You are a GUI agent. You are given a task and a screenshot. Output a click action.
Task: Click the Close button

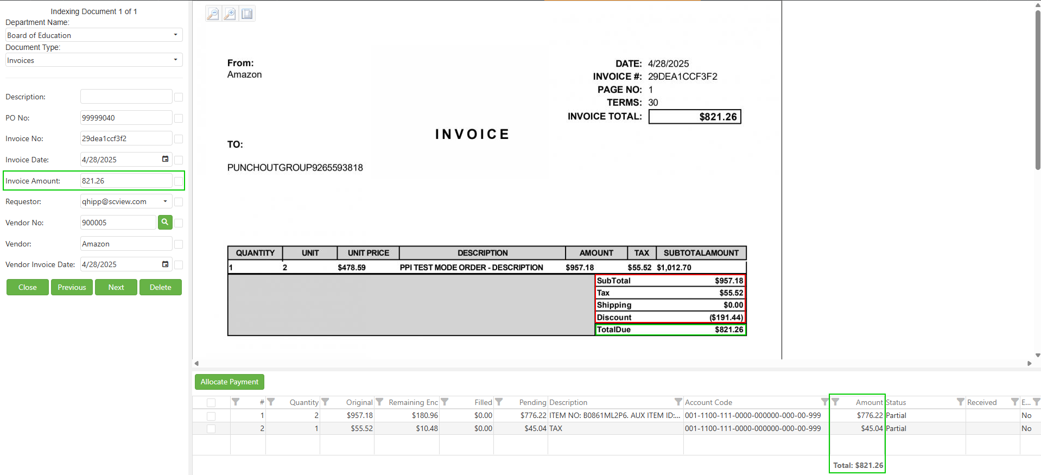(x=28, y=287)
